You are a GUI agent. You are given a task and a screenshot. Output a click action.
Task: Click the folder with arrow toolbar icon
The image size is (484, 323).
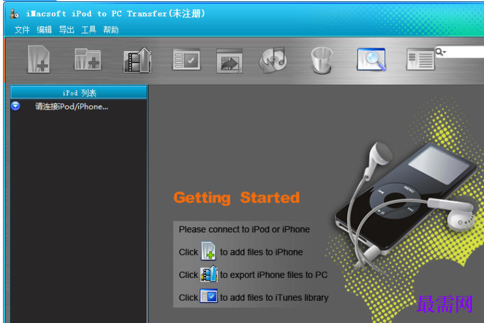click(x=230, y=61)
